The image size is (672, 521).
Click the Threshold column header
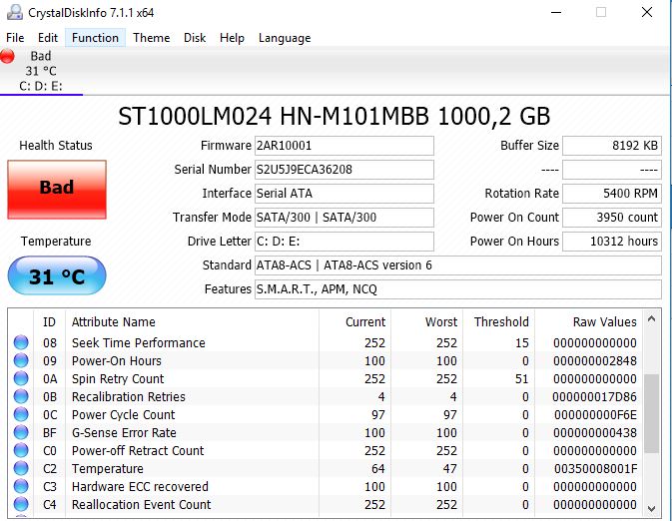499,321
